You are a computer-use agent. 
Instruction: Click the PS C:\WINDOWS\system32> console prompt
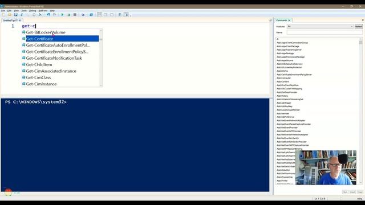click(x=36, y=102)
